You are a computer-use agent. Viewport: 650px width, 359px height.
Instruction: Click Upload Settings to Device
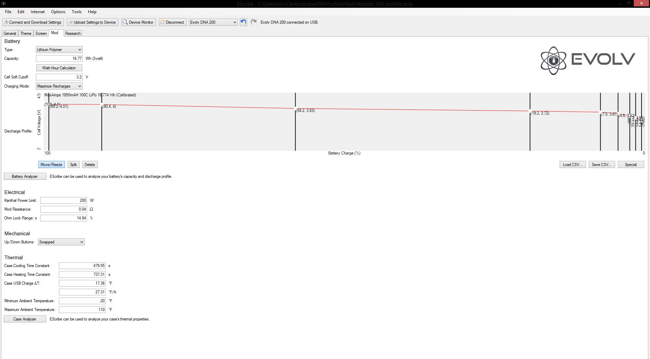pos(92,22)
